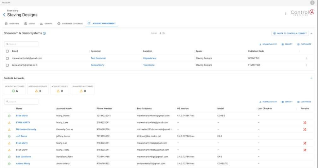The height and width of the screenshot is (168, 318).
Task: Download CSV of Showroom & Demo Systems table
Action: (268, 44)
